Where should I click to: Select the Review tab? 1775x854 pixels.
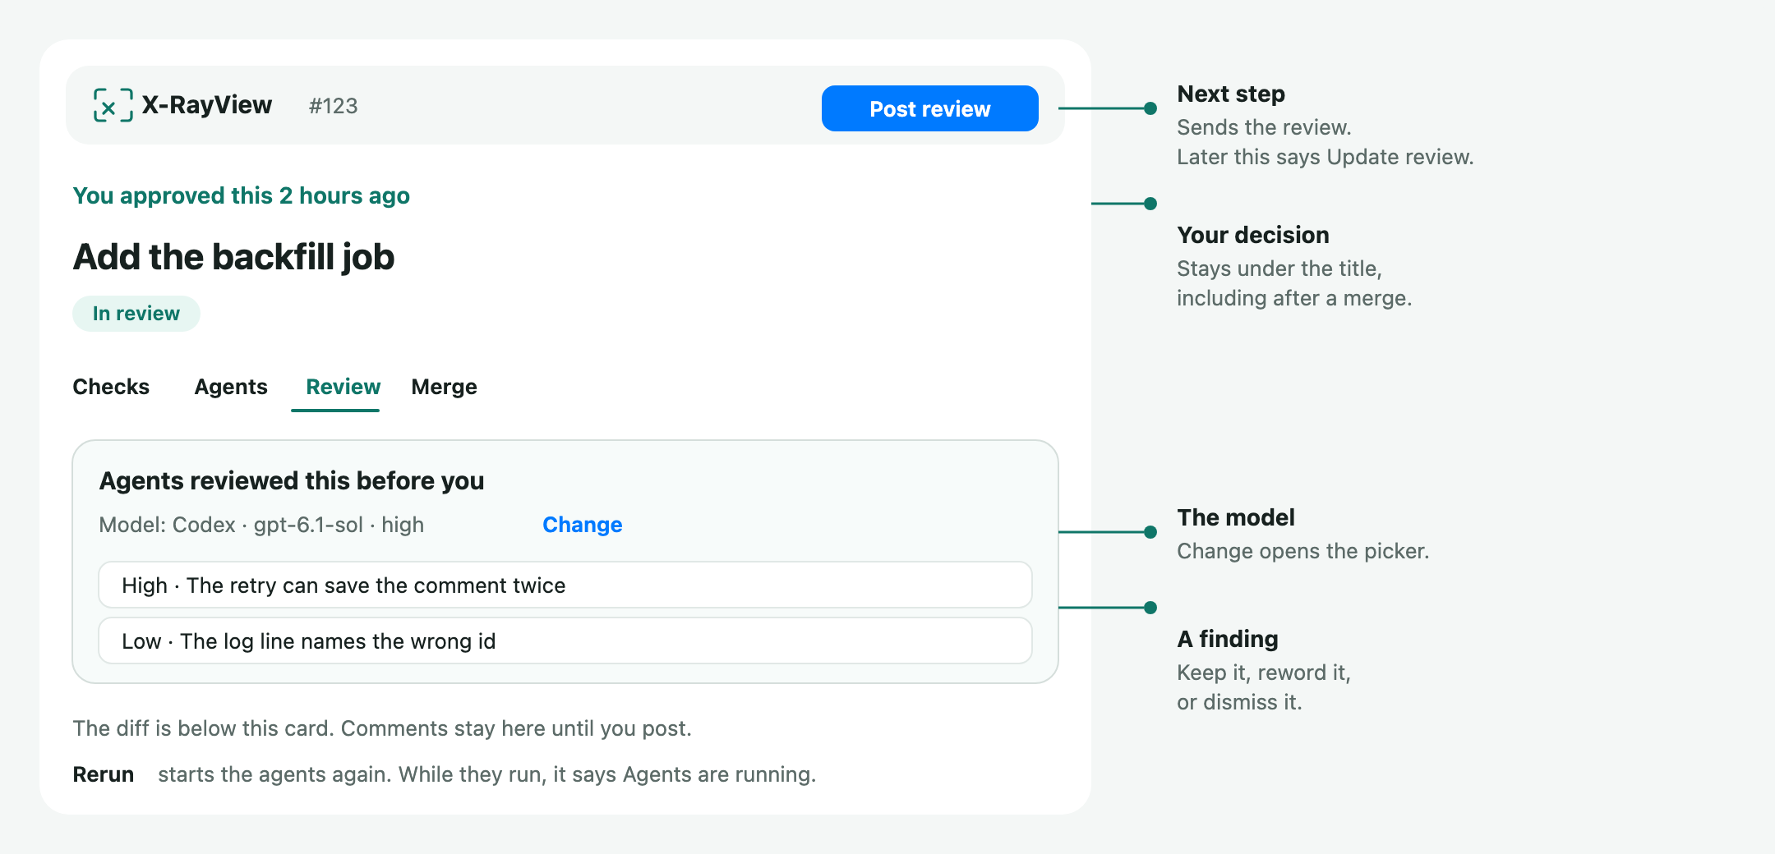(343, 387)
